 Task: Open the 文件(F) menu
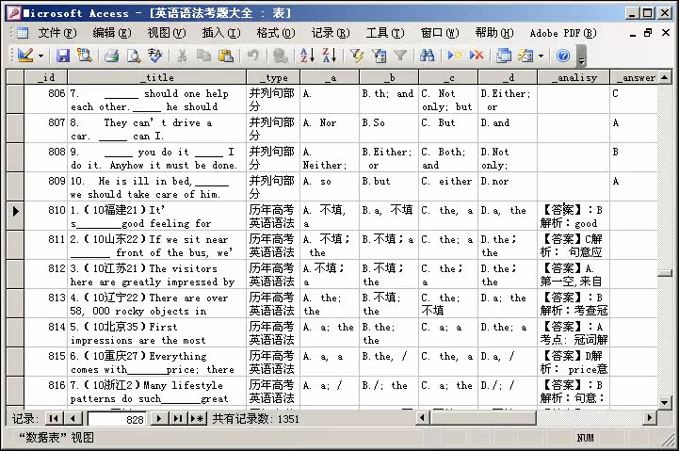[57, 33]
